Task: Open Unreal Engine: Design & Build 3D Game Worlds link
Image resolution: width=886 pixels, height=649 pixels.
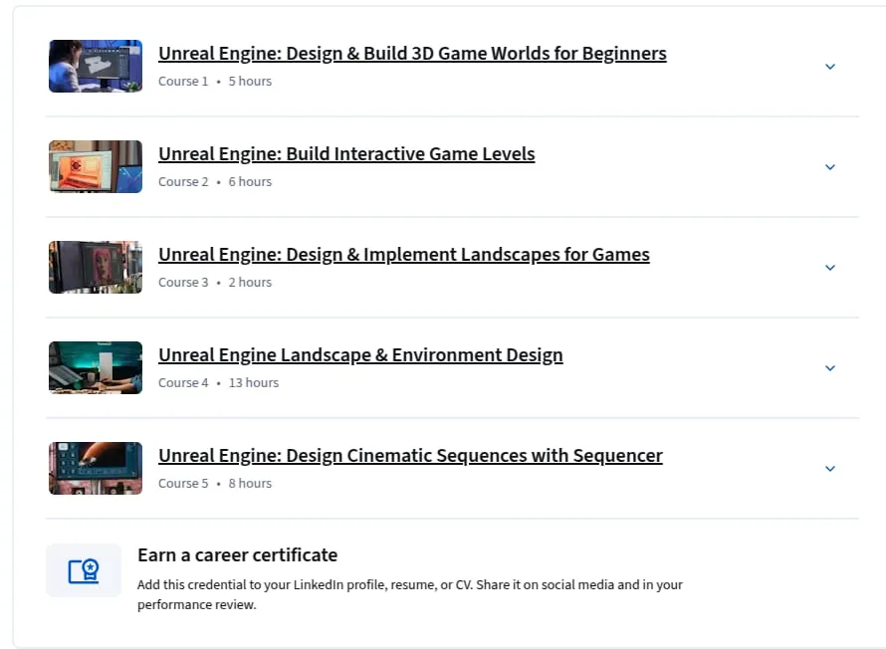Action: pos(412,54)
